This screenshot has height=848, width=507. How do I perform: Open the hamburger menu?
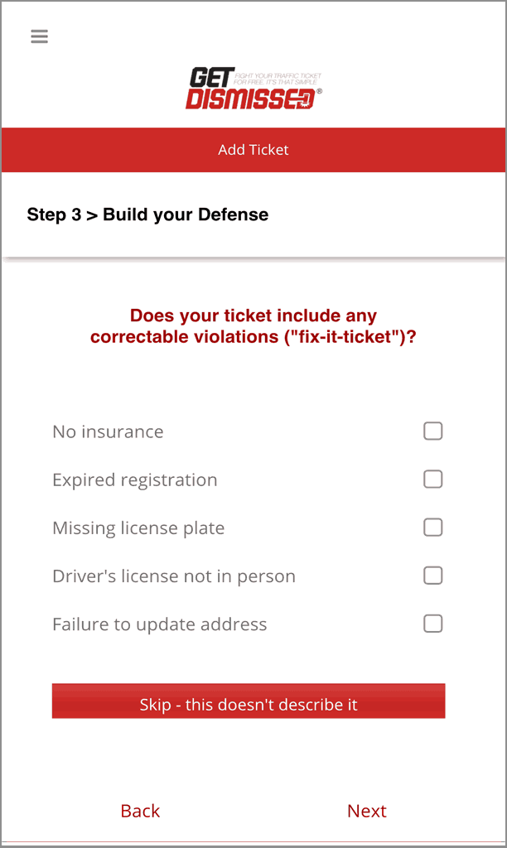(x=39, y=36)
